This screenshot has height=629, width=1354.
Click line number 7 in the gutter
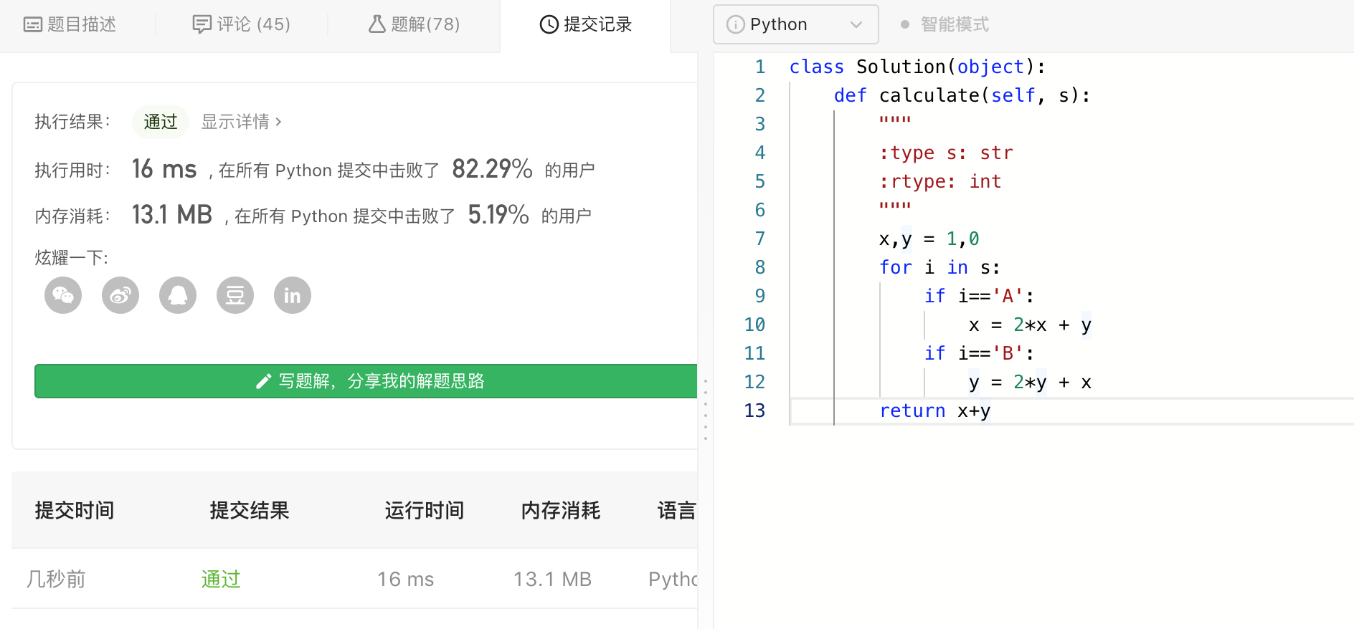pos(760,239)
